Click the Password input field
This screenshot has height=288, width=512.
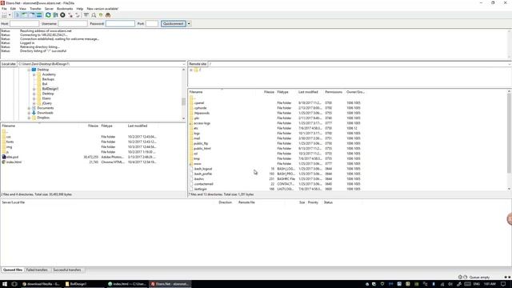click(120, 23)
